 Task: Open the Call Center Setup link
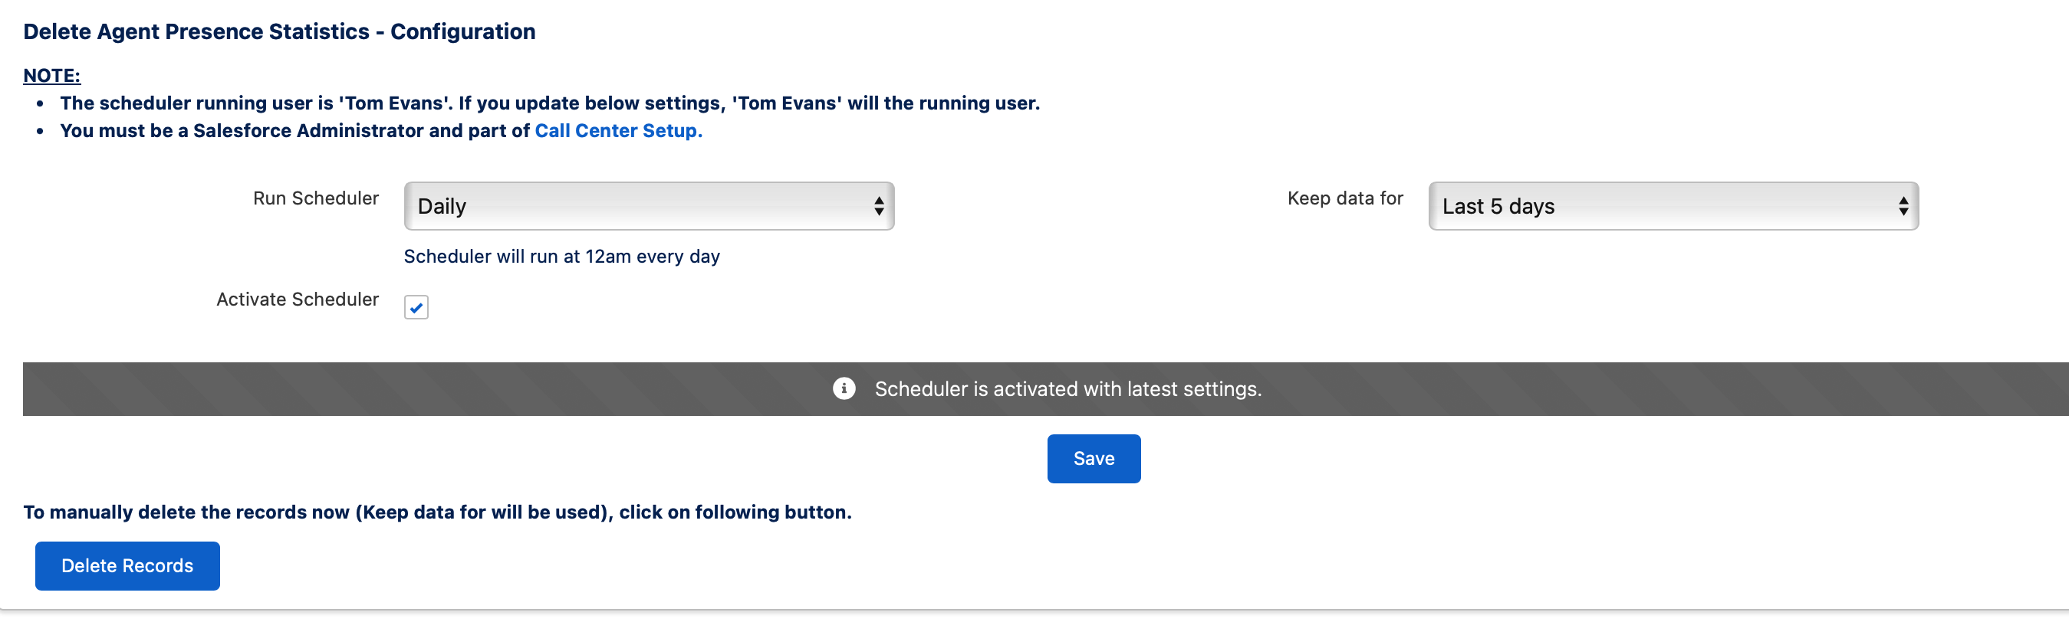coord(618,130)
